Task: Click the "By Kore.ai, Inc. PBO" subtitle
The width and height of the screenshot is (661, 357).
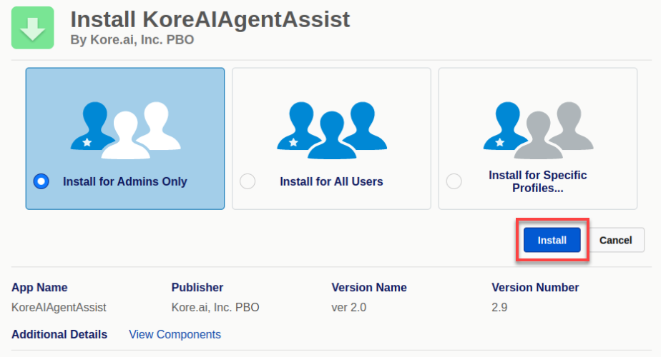Action: (132, 40)
